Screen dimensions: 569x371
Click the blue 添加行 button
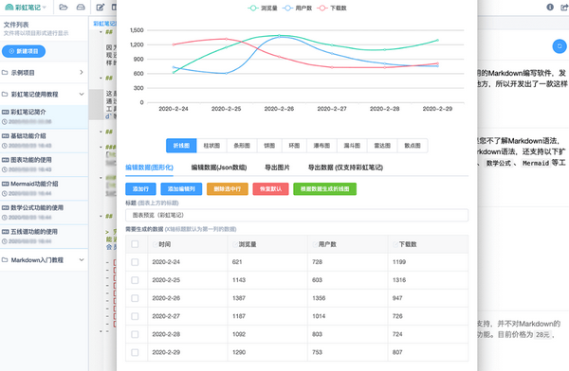coord(140,188)
